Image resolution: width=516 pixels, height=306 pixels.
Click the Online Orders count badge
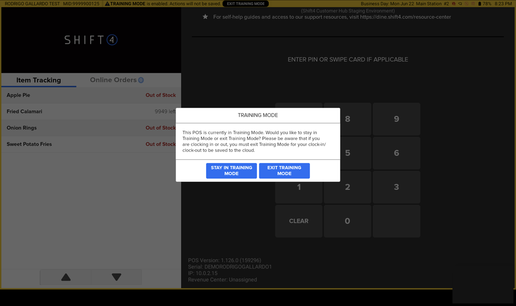click(x=141, y=80)
